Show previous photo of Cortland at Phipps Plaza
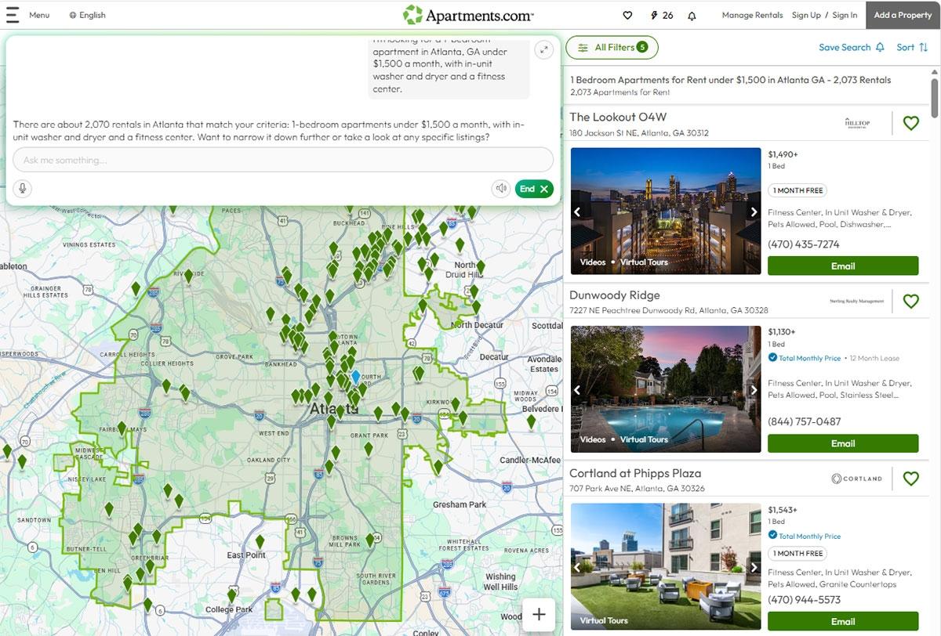 click(x=577, y=568)
